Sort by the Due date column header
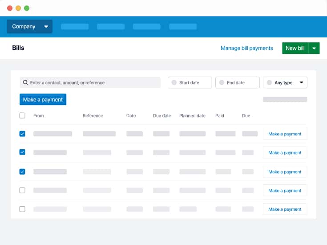The width and height of the screenshot is (327, 245). pos(162,116)
